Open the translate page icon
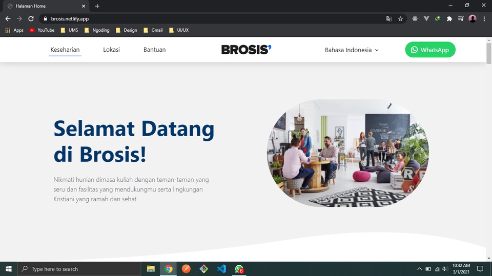The width and height of the screenshot is (492, 276). pyautogui.click(x=389, y=19)
